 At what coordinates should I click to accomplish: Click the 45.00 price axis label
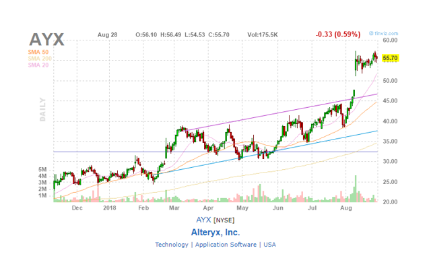(x=391, y=101)
